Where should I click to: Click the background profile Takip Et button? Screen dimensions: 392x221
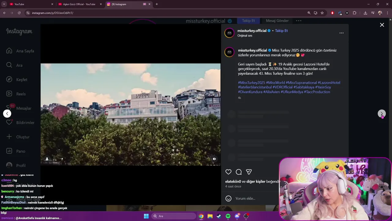coord(248,21)
